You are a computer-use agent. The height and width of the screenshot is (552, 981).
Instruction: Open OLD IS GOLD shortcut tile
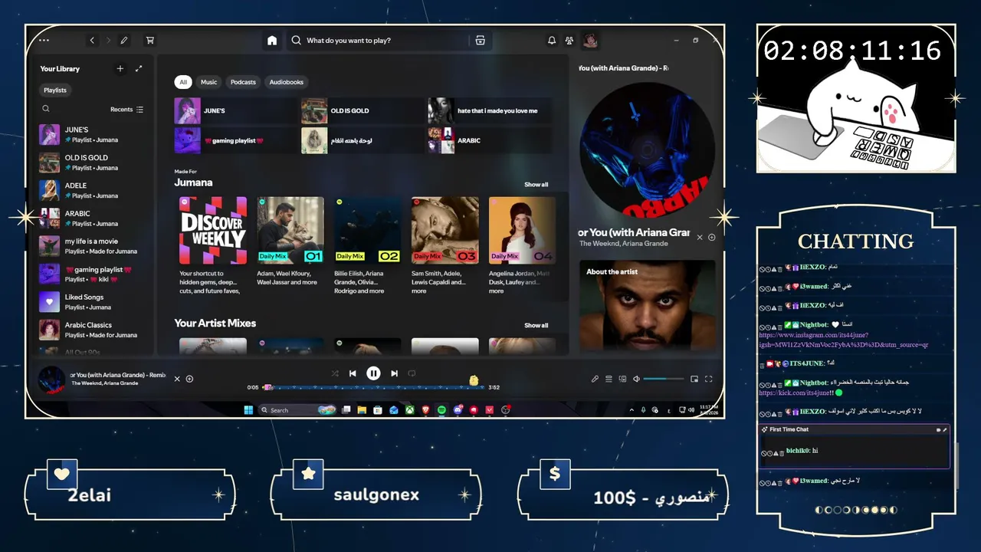point(363,110)
